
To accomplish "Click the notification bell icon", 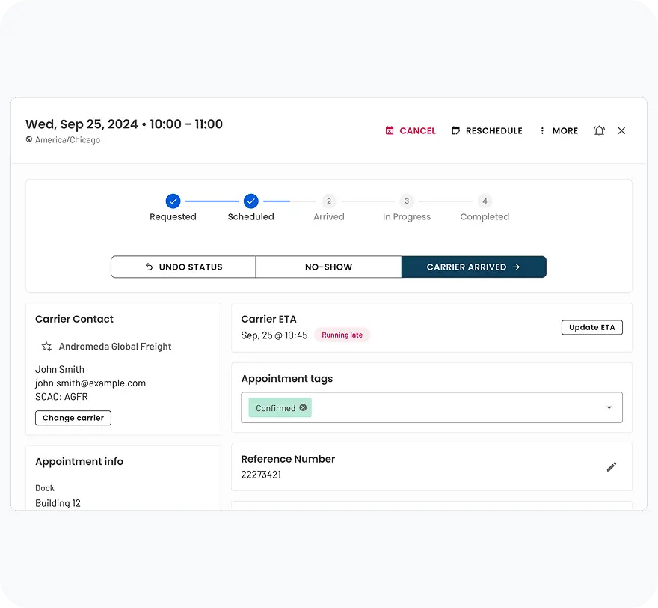I will click(599, 130).
